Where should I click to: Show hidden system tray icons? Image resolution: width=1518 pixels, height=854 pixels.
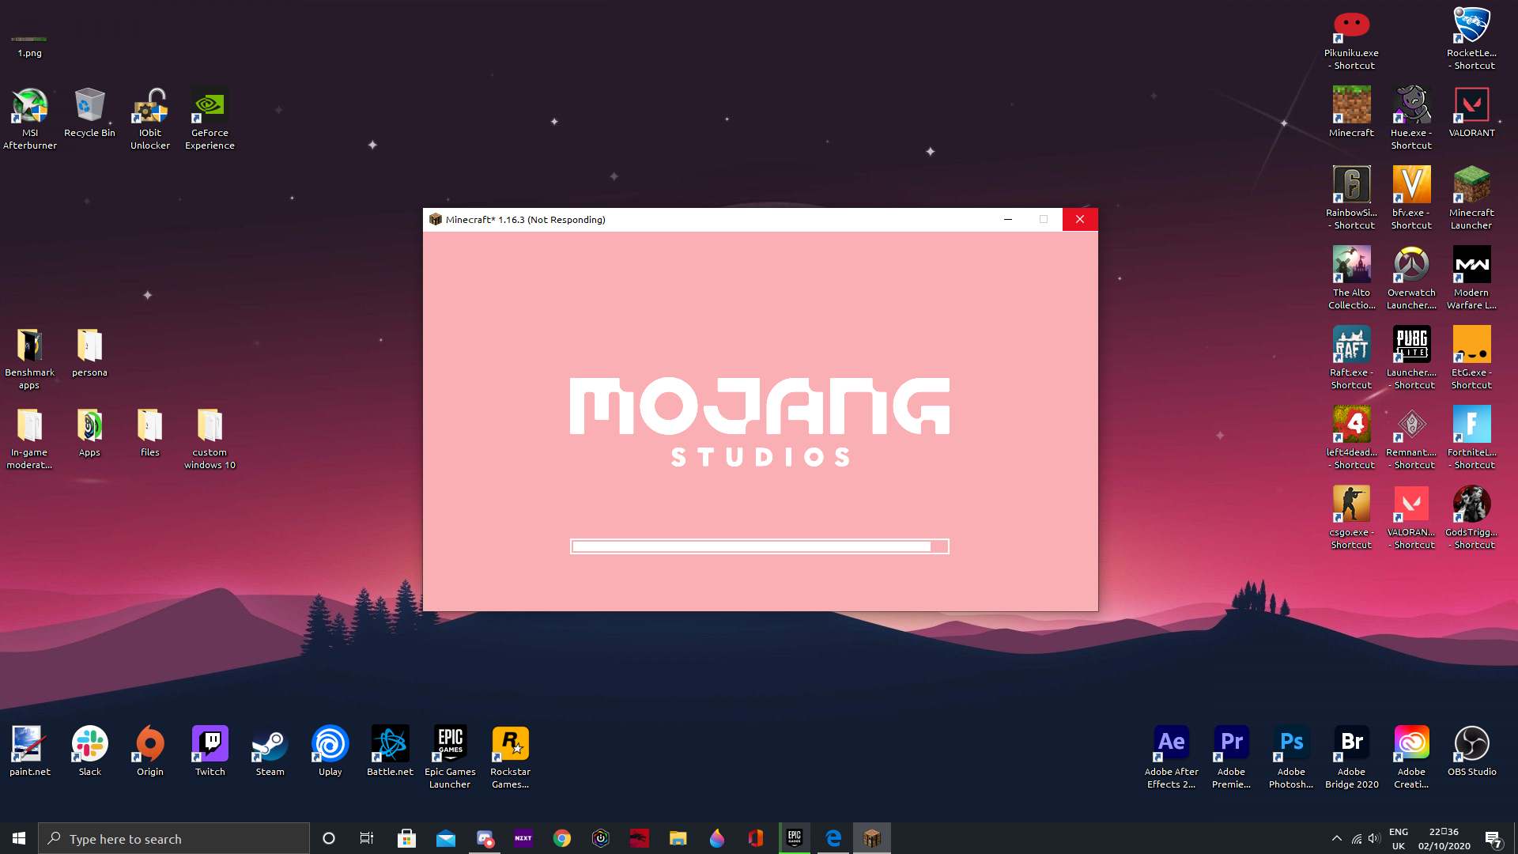[1337, 838]
